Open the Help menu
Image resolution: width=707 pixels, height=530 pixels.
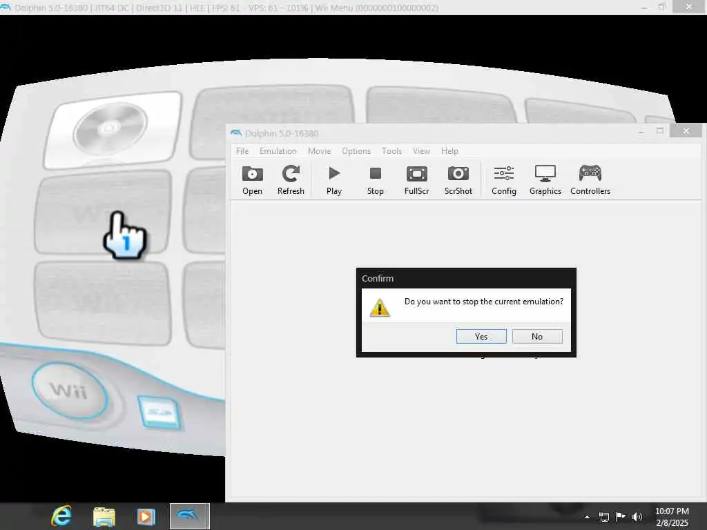pyautogui.click(x=449, y=151)
